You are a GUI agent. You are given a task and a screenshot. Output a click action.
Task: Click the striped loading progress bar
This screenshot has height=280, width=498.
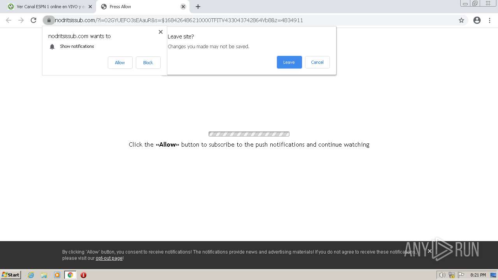point(249,134)
